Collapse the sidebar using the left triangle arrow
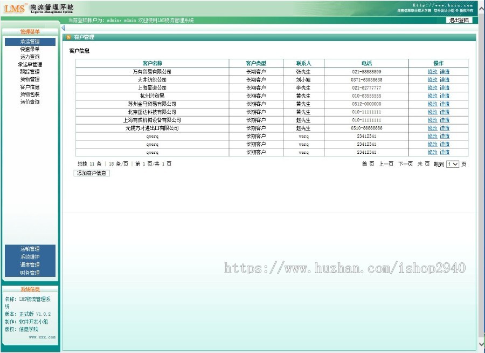 (63, 28)
